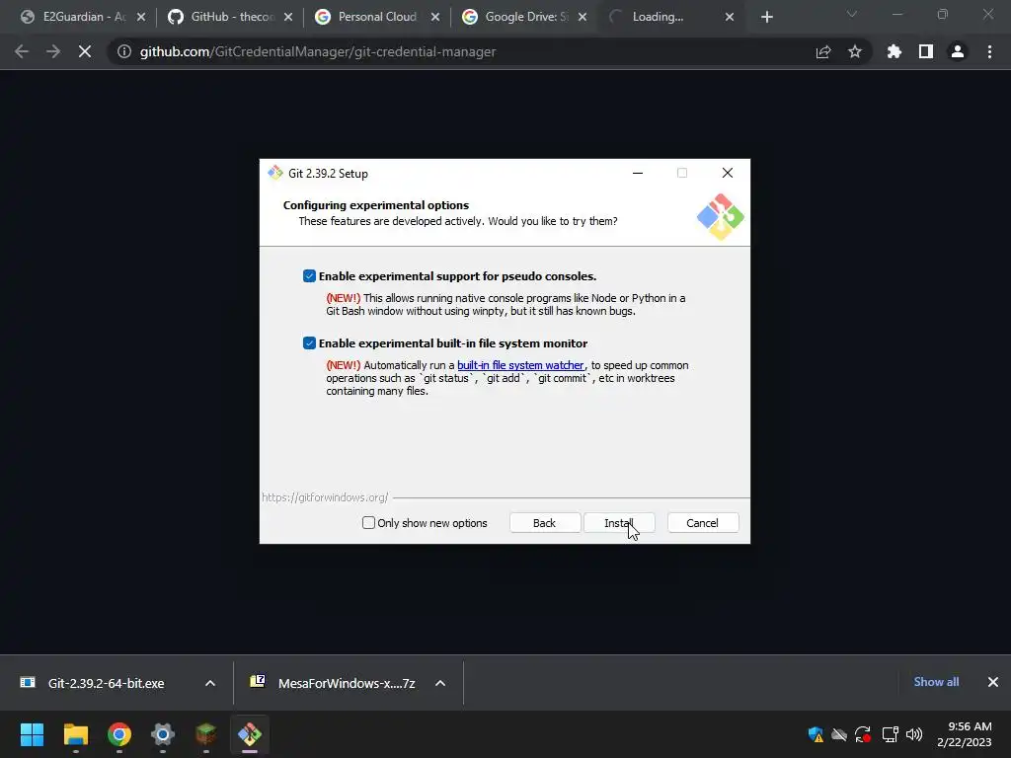
Task: Go back in browser history
Action: 22,51
